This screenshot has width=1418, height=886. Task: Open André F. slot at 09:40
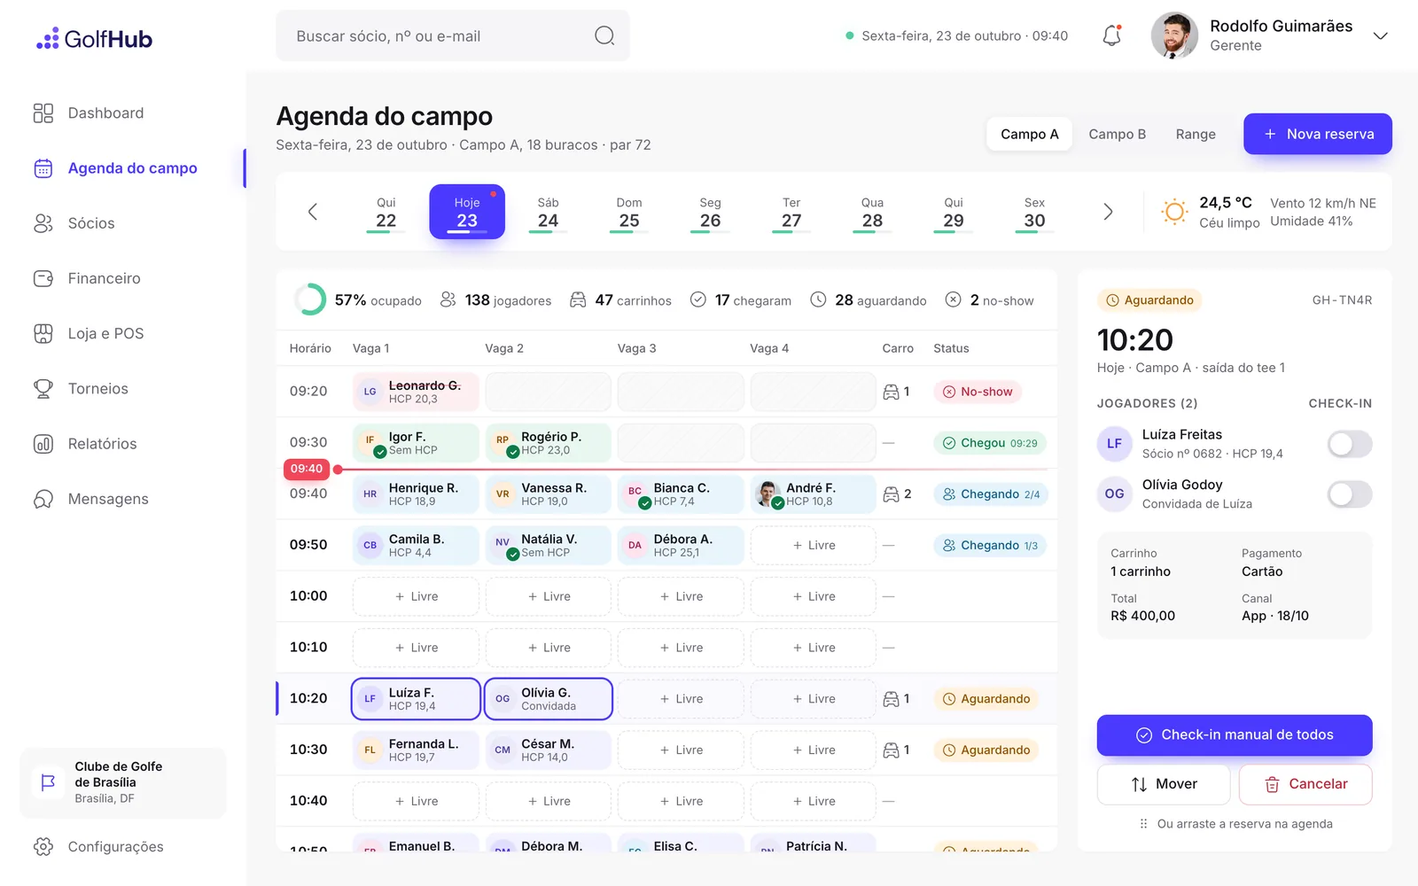point(814,494)
